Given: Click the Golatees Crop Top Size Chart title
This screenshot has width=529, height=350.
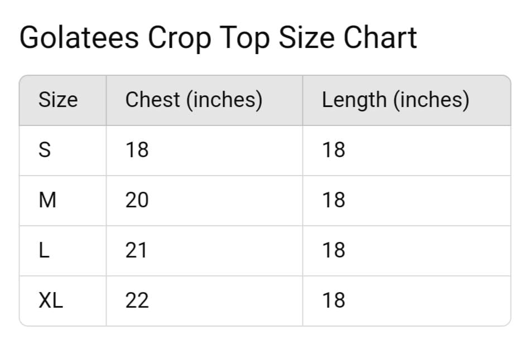Looking at the screenshot, I should pyautogui.click(x=218, y=38).
